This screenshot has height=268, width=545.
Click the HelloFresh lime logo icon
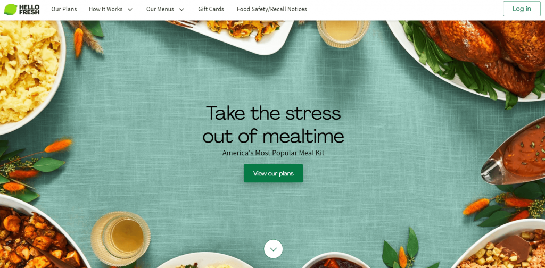[11, 10]
